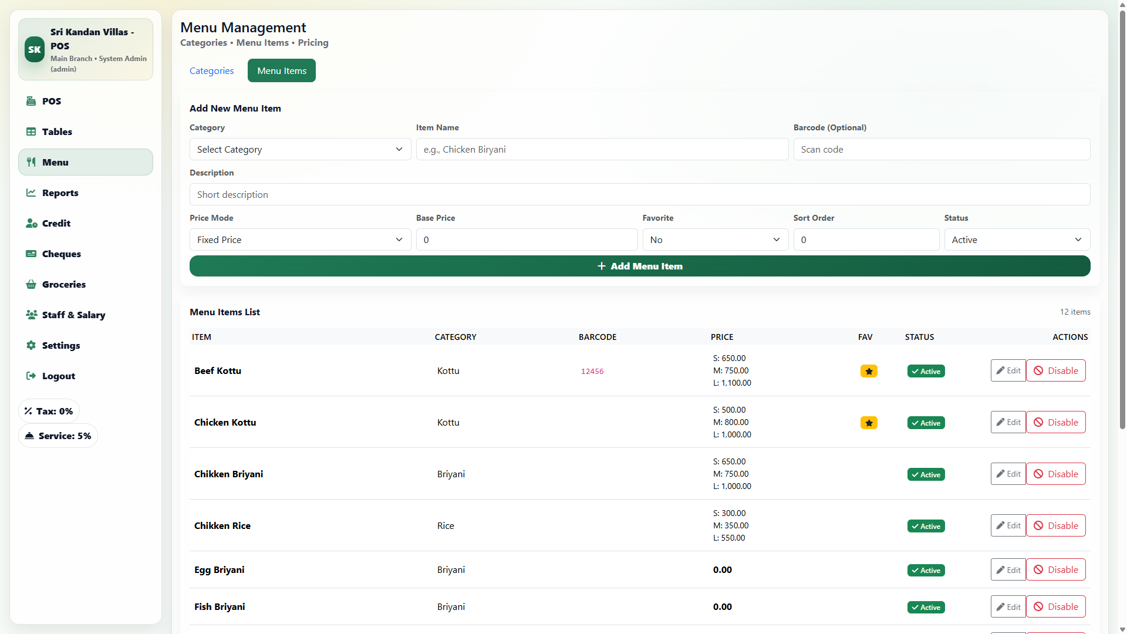
Task: Click the Settings gear icon in sidebar
Action: pyautogui.click(x=31, y=345)
